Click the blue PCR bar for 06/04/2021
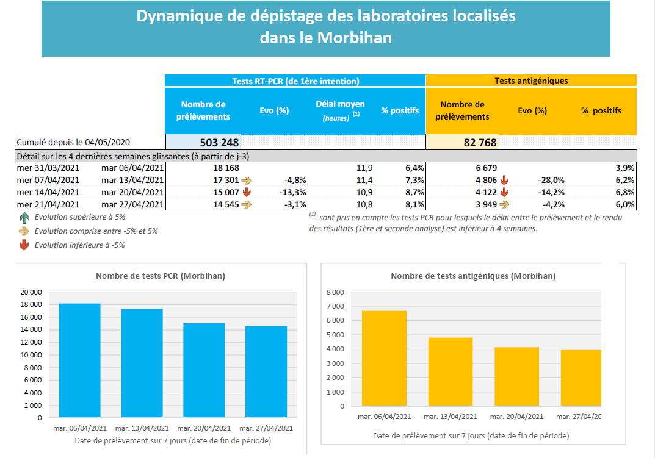Screen dimensions: 655x458 pyautogui.click(x=80, y=360)
